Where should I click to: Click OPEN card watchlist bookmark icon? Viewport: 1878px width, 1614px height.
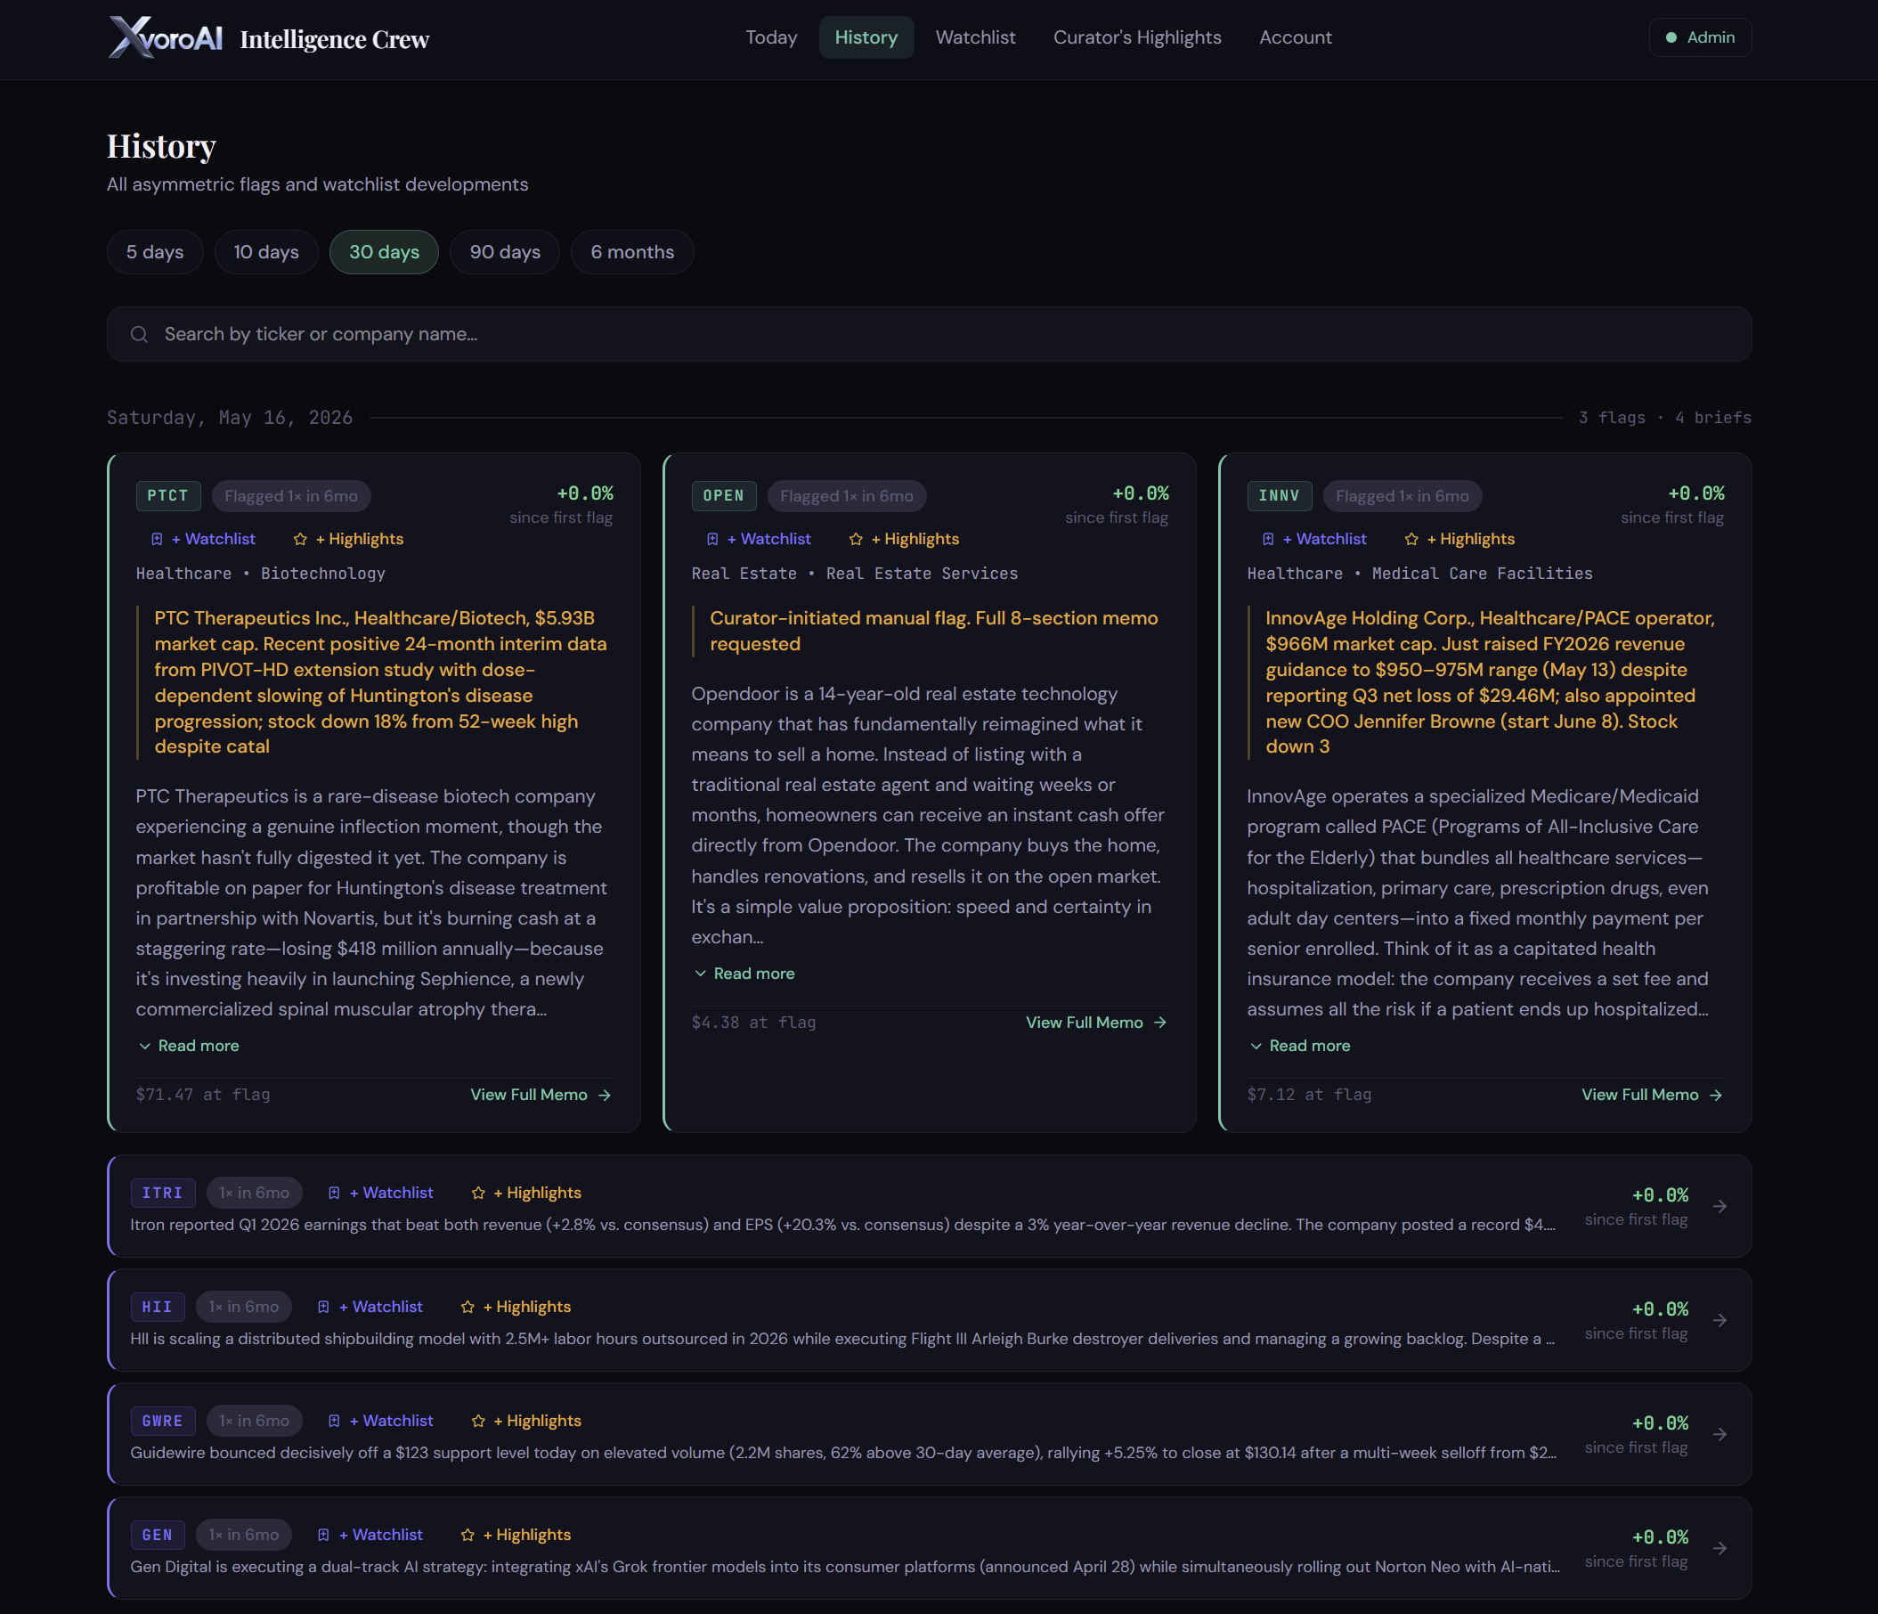click(x=712, y=540)
